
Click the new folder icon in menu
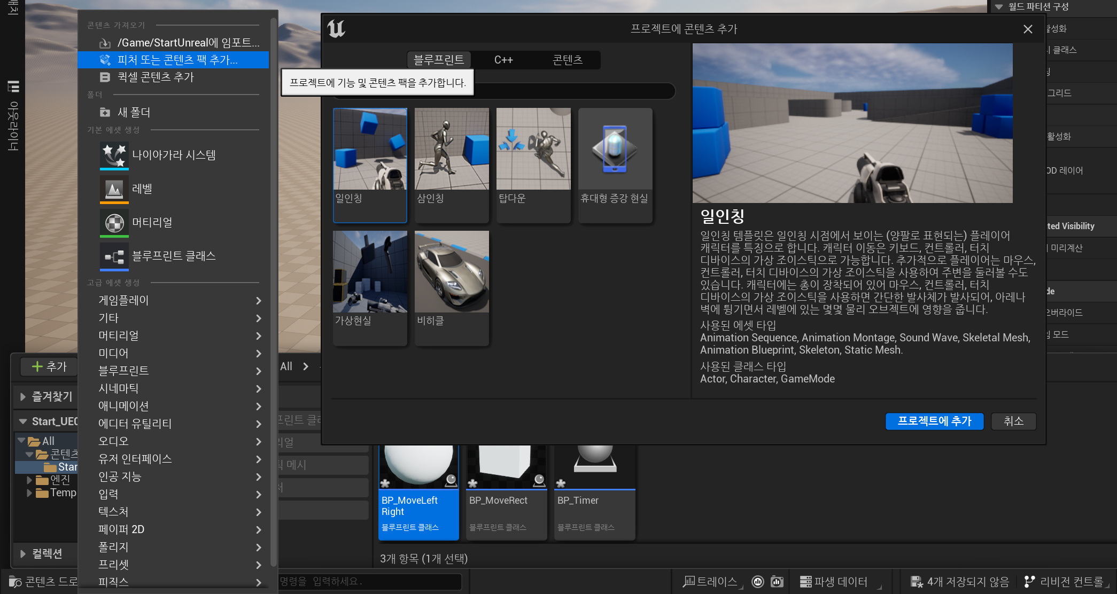105,112
